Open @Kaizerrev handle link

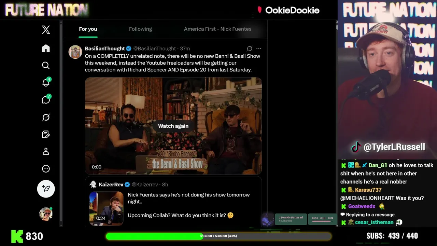[x=145, y=184]
